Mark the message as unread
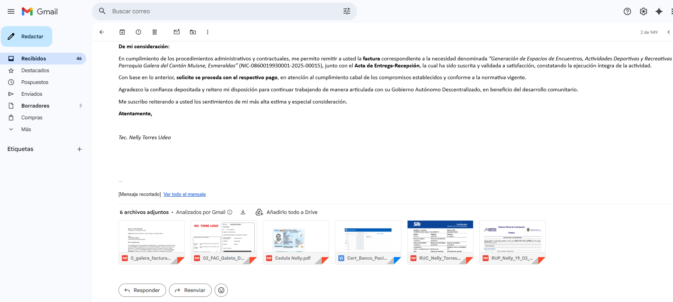 pyautogui.click(x=177, y=32)
